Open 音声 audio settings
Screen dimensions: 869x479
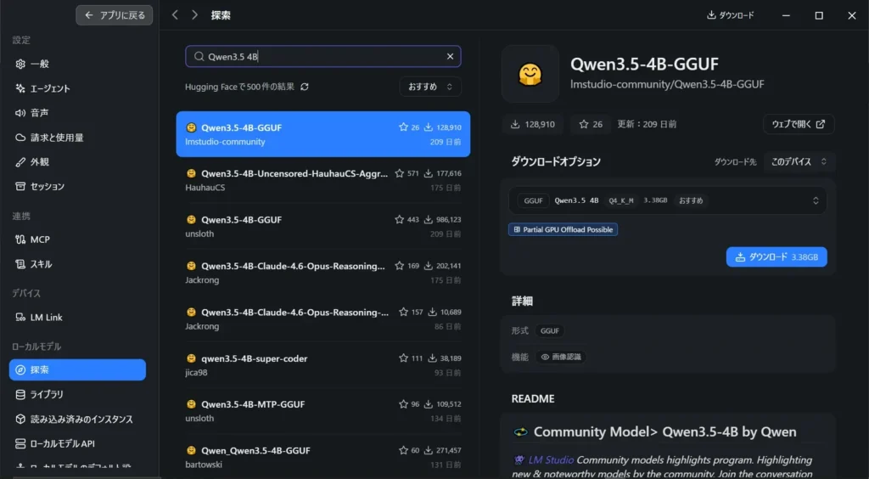coord(77,113)
